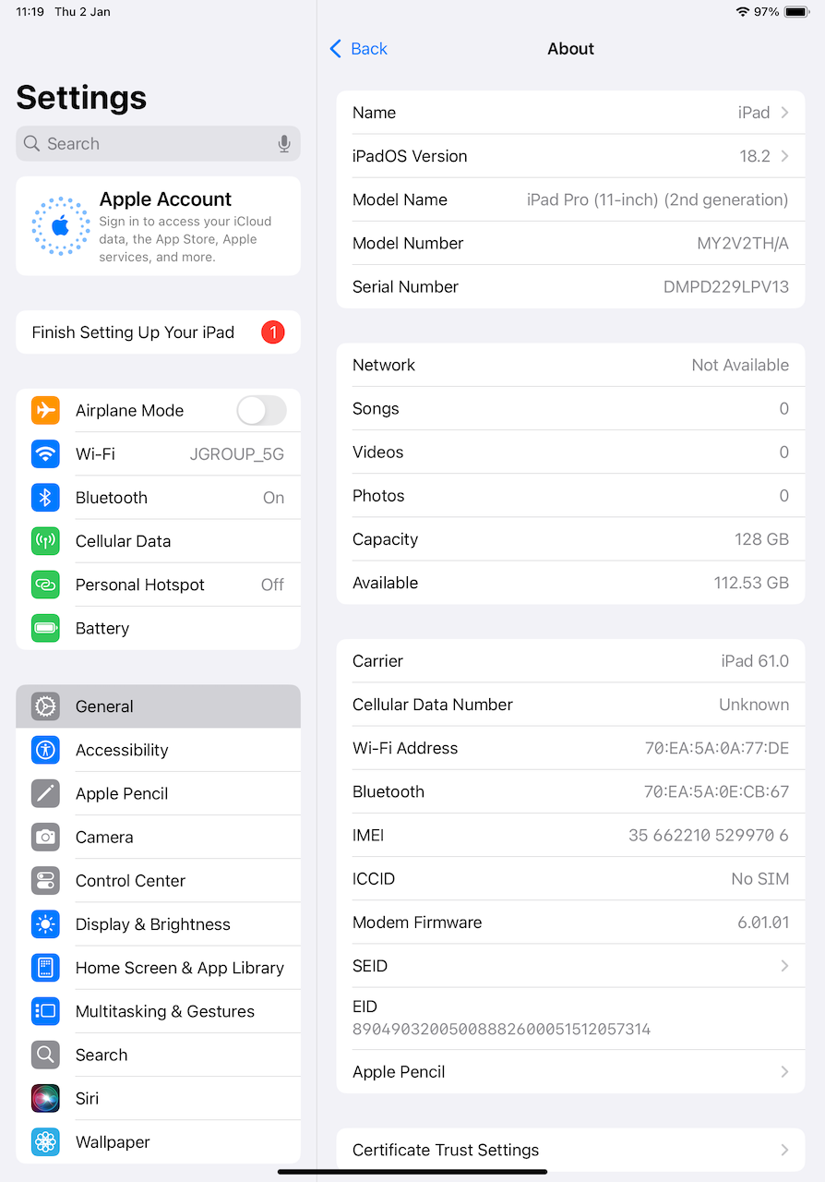Tap the Wi-Fi status bar icon
Image resolution: width=825 pixels, height=1182 pixels.
coord(743,12)
